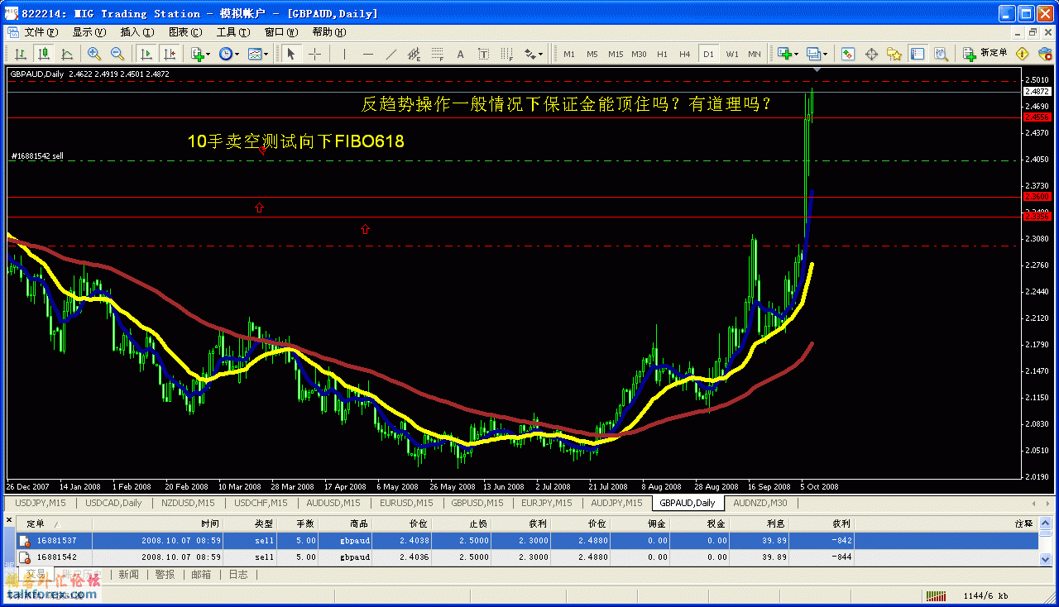Click the 新定单 new order button

[985, 54]
